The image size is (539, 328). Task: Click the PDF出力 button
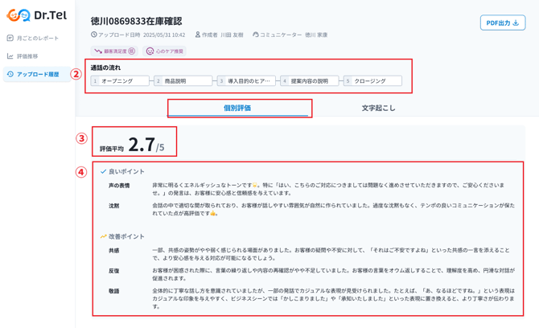503,23
